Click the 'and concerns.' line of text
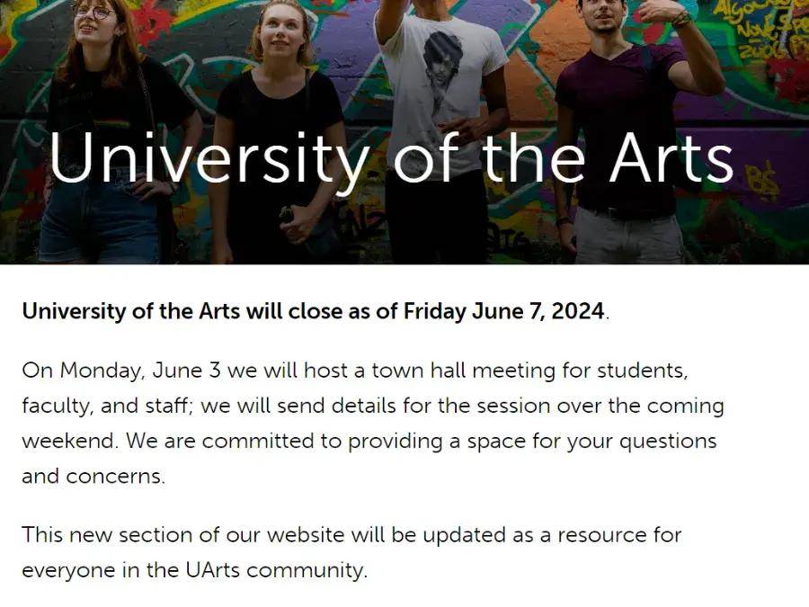The width and height of the screenshot is (809, 607). tap(93, 476)
